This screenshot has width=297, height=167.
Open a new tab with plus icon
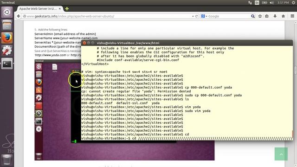[67, 9]
